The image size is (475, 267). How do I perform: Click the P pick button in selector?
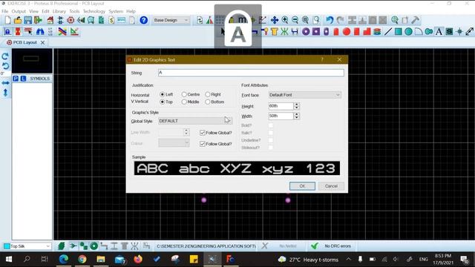coord(16,79)
